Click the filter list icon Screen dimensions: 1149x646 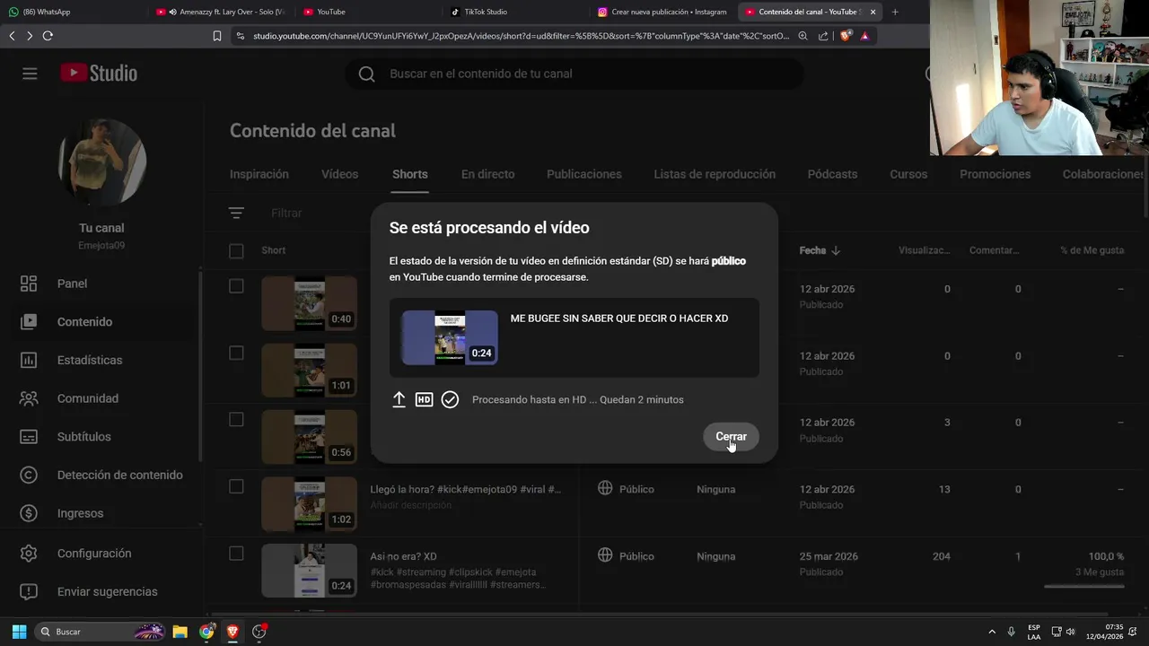tap(236, 213)
